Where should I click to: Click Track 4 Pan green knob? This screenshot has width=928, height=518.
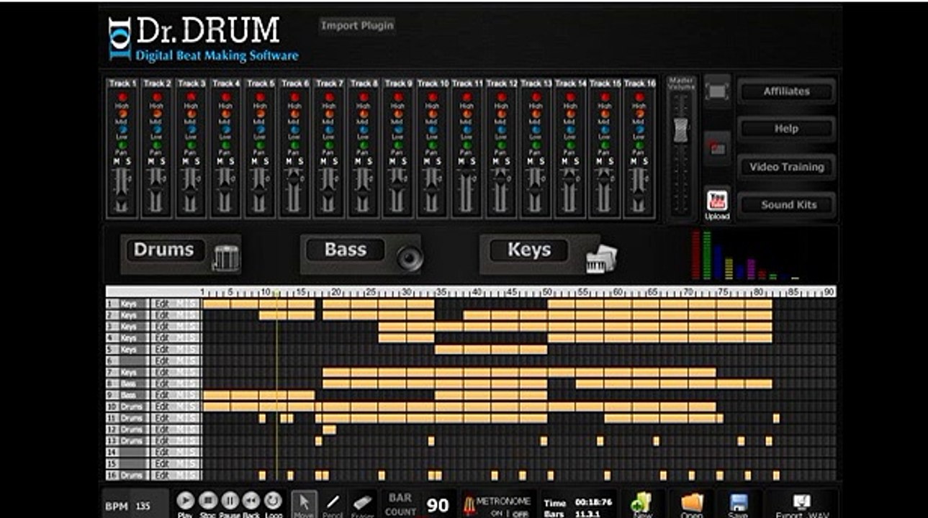coord(225,146)
